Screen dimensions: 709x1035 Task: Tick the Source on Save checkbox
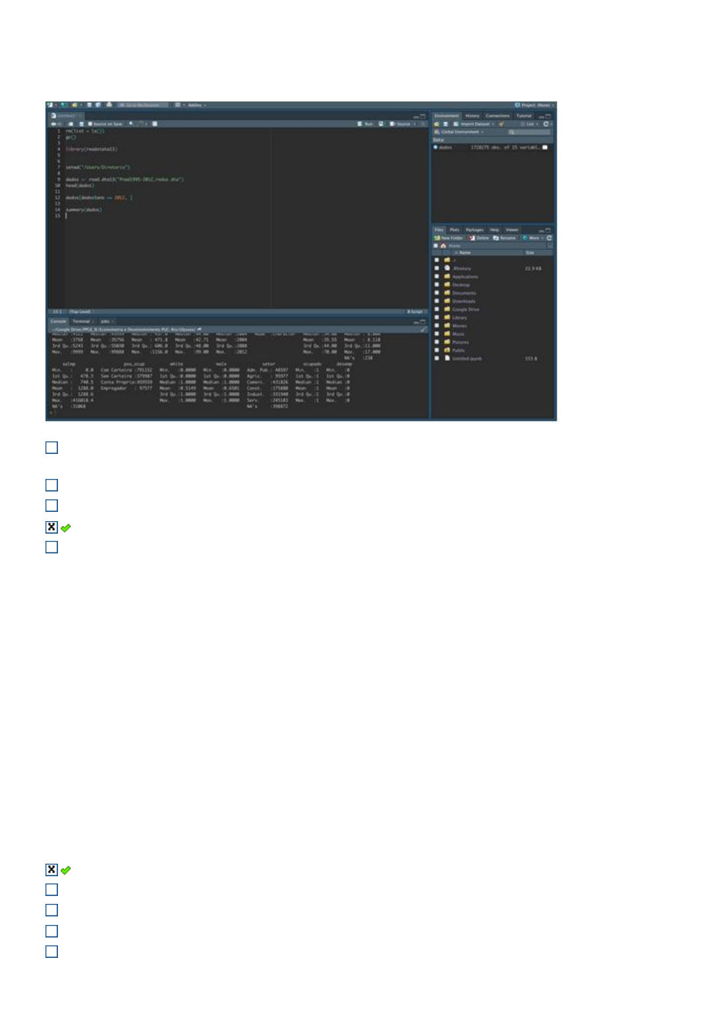pos(90,124)
